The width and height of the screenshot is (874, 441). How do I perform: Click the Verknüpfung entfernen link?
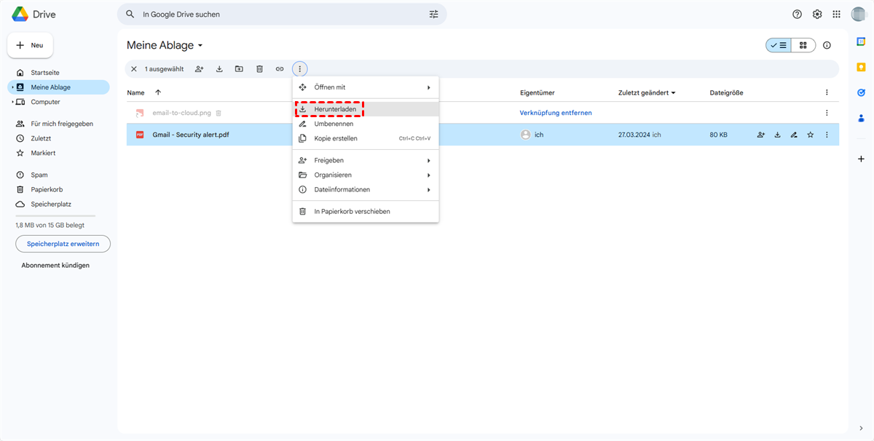click(556, 113)
